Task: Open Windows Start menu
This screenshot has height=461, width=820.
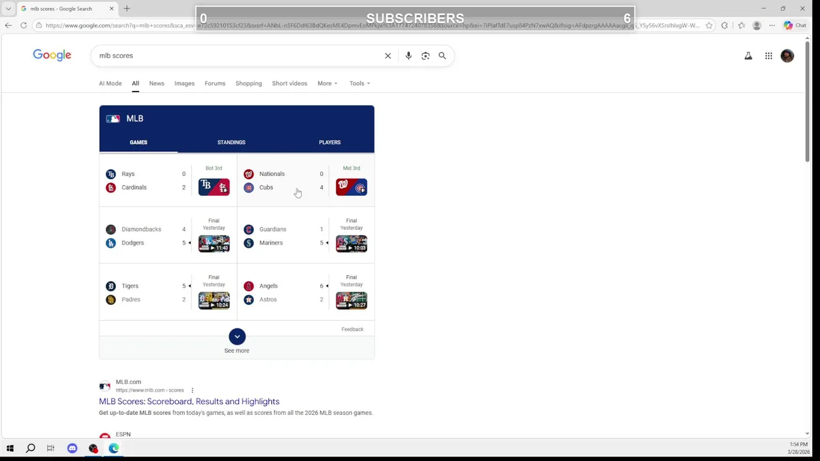Action: click(10, 448)
